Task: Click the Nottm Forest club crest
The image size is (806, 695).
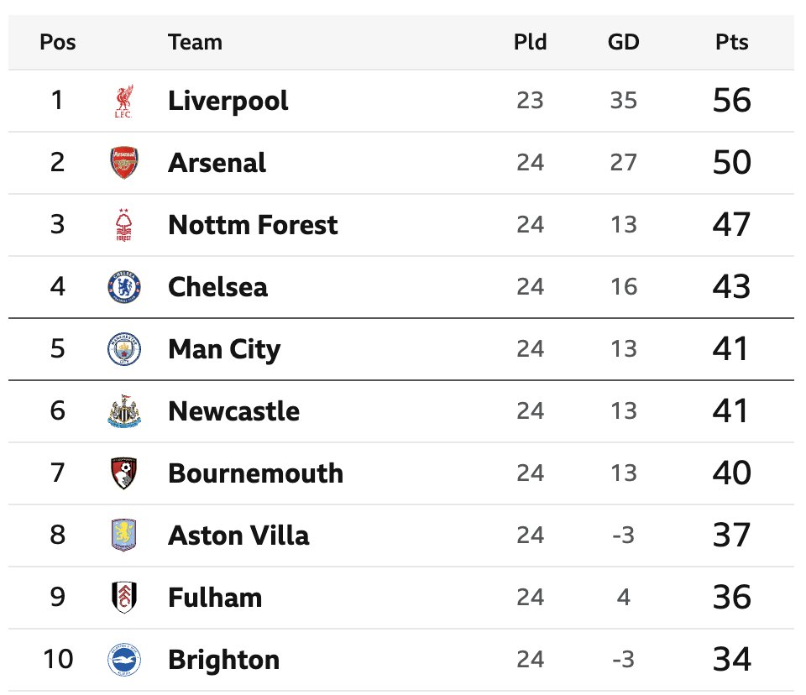Action: (124, 225)
